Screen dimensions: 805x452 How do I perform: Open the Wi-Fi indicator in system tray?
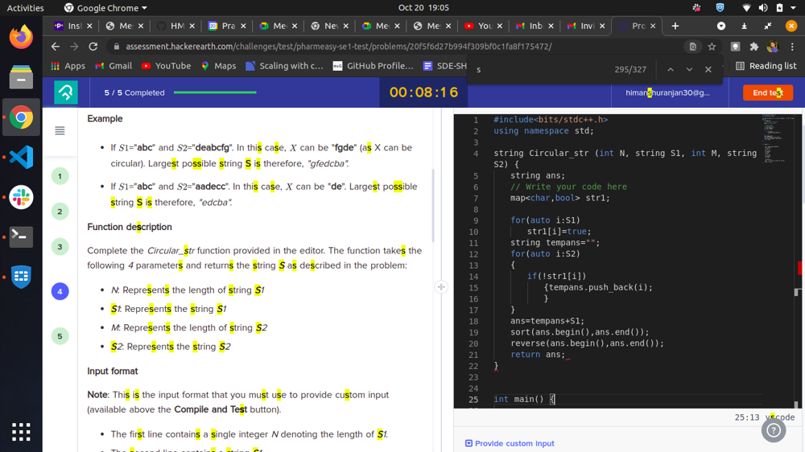746,8
